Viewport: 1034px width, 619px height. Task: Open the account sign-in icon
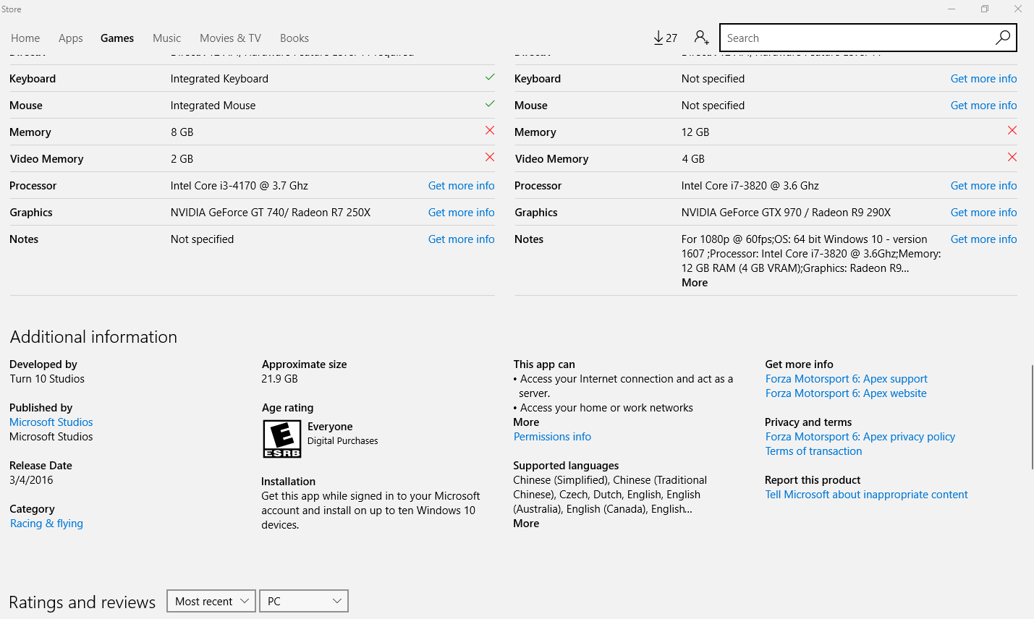pos(701,38)
